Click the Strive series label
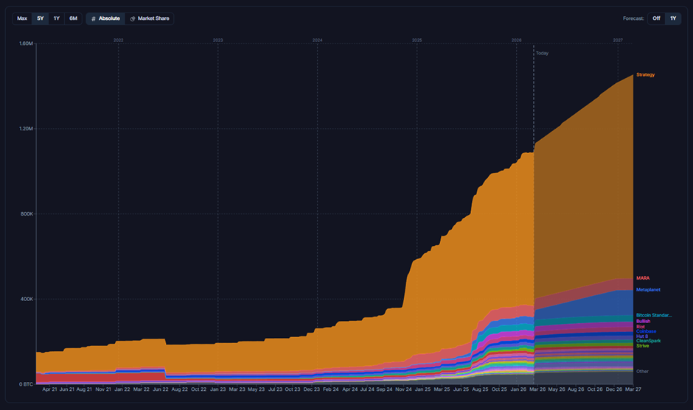693x410 pixels. click(642, 346)
